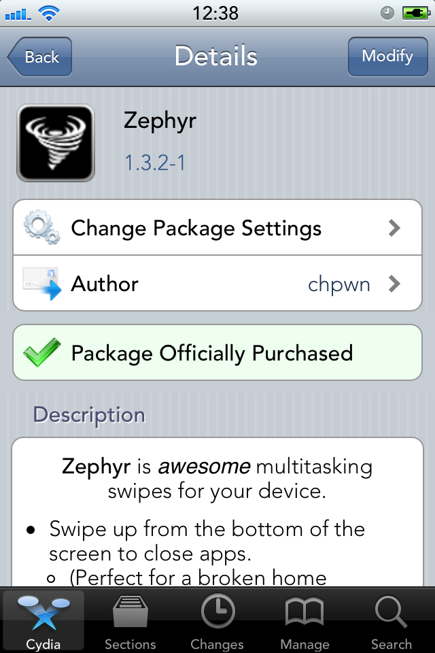The height and width of the screenshot is (653, 435).
Task: Click the Back button
Action: pyautogui.click(x=39, y=56)
